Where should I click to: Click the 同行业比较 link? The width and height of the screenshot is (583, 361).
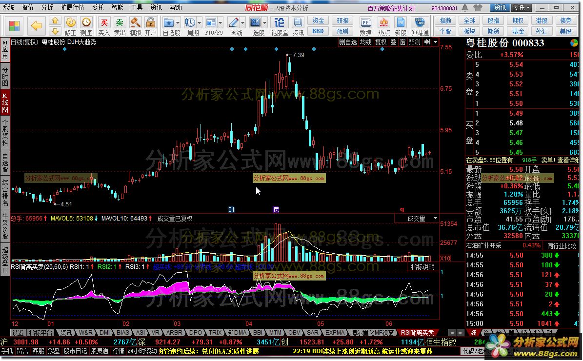tap(562, 246)
